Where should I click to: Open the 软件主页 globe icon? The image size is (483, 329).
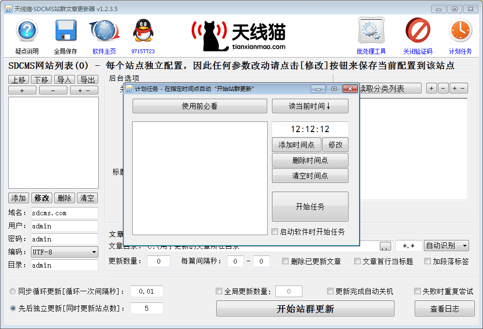click(105, 30)
